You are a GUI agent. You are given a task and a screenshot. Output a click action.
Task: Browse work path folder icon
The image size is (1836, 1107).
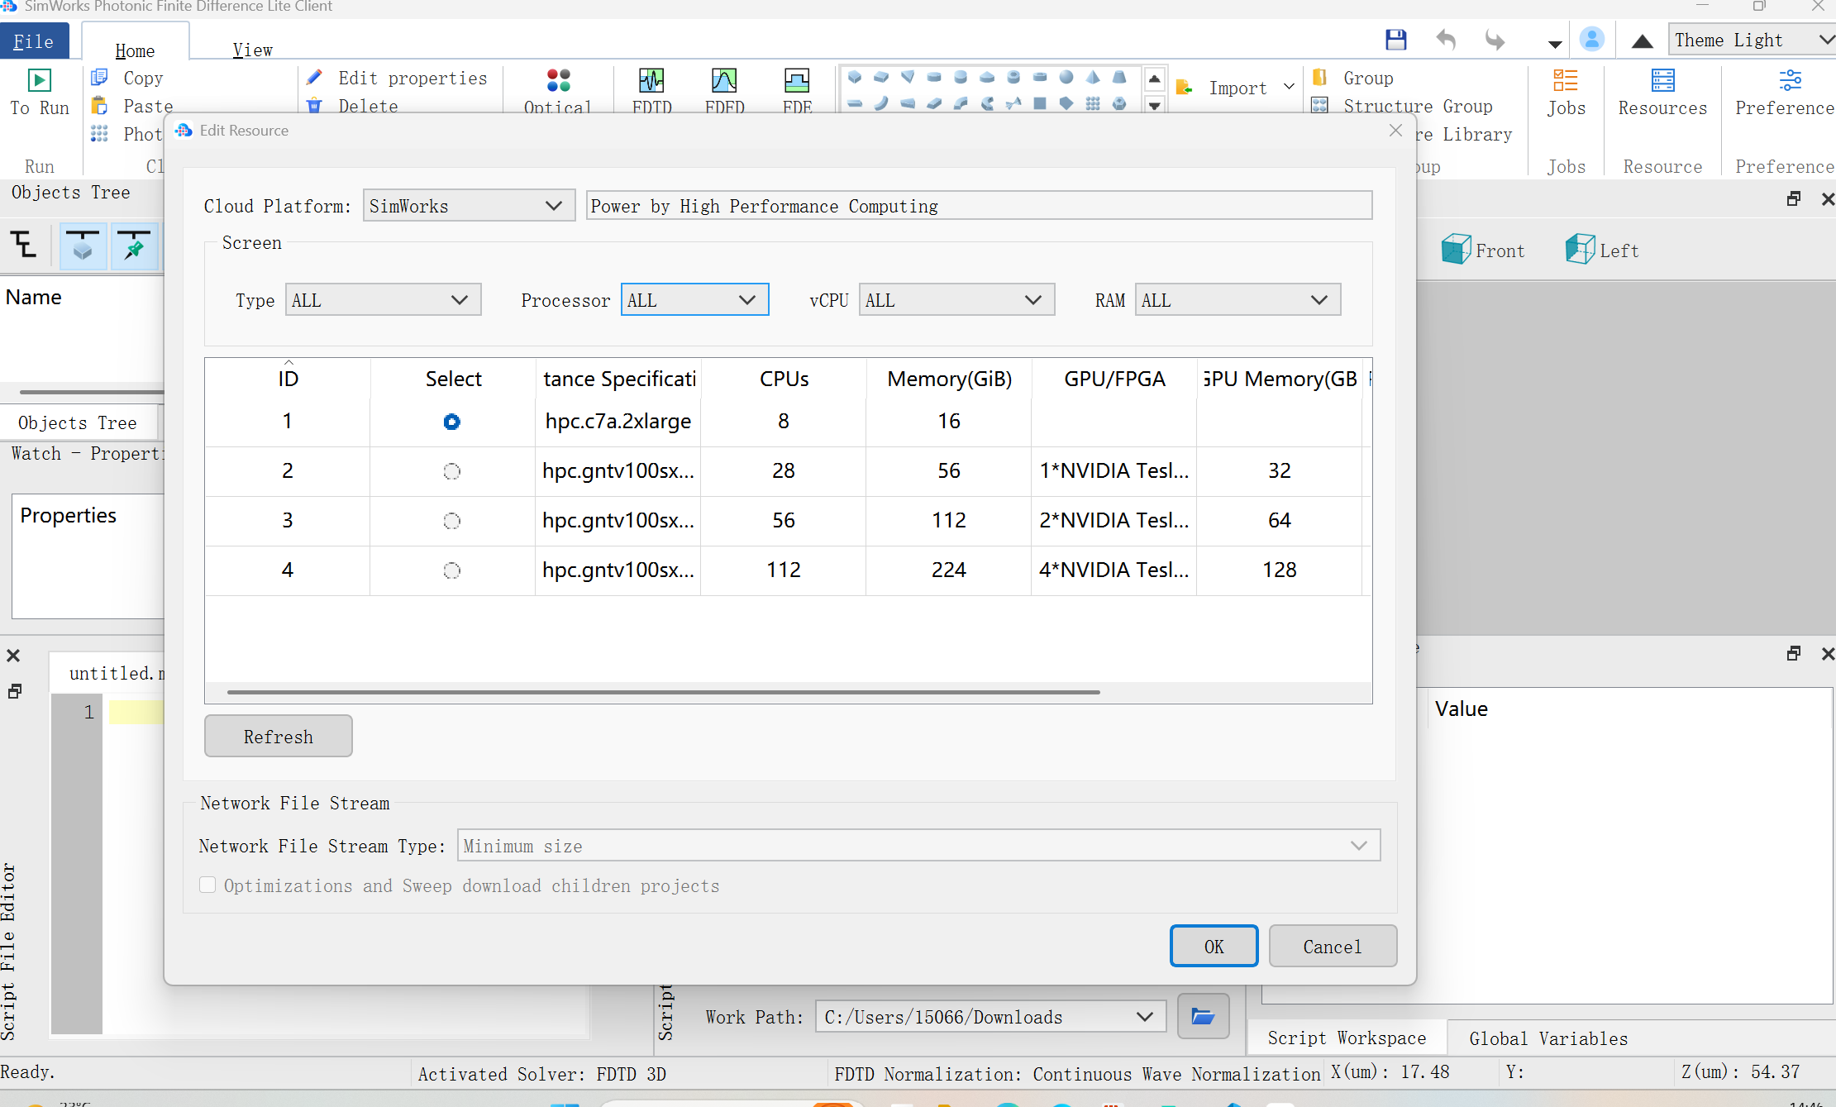click(1202, 1016)
